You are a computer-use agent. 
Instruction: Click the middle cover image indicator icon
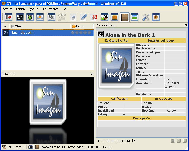pos(179,141)
